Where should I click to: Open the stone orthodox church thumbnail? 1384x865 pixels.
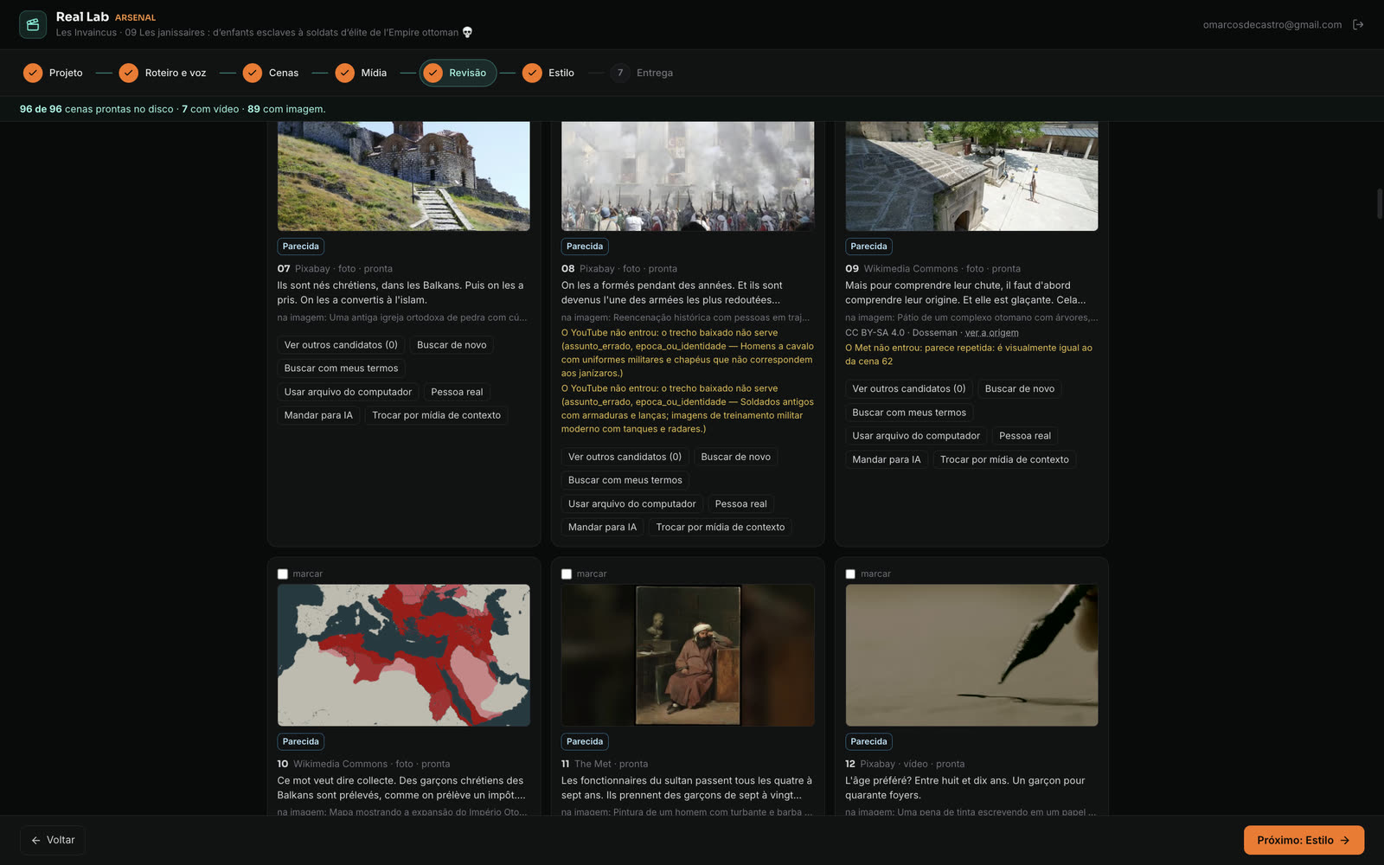(404, 176)
